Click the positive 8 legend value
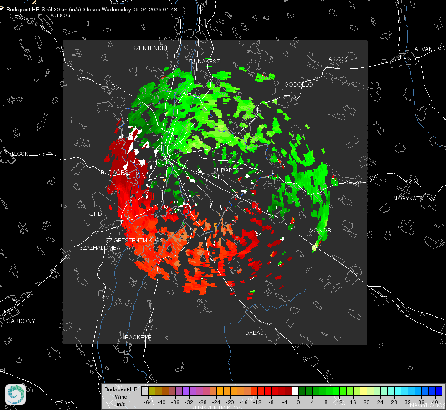Viewport: 446px width, 410px height. click(326, 402)
